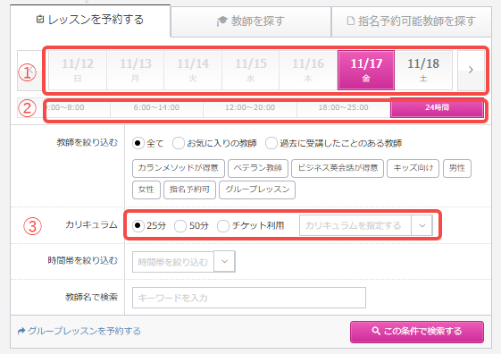Select the 50分 lesson length radio
This screenshot has height=354, width=501.
tap(180, 226)
